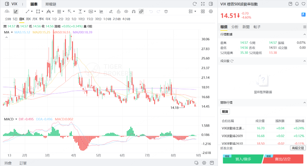Click the 高級交易 button
The height and width of the screenshot is (166, 307).
[x=298, y=148]
